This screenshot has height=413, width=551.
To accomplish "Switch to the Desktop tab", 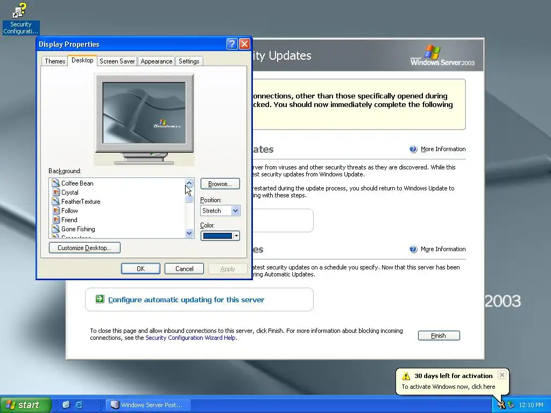I will click(x=82, y=60).
